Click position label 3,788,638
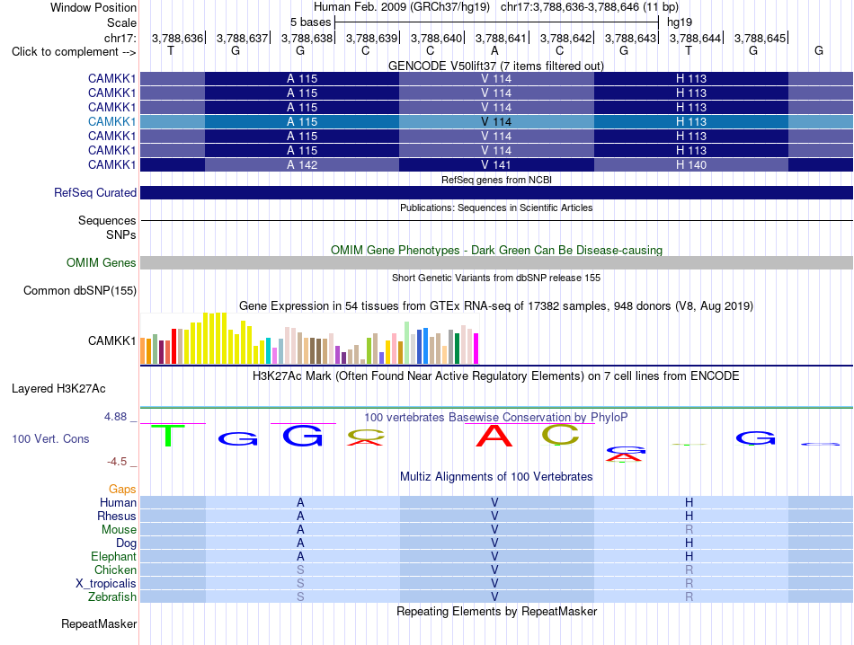Viewport: 854px width, 645px height. (307, 38)
